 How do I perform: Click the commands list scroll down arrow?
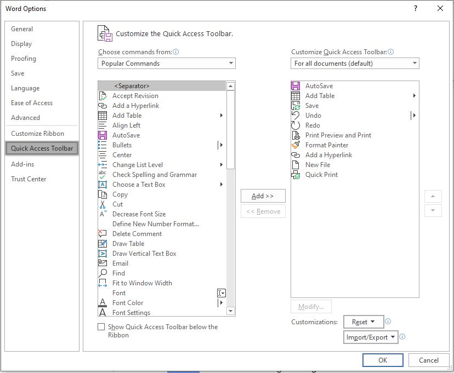230,311
